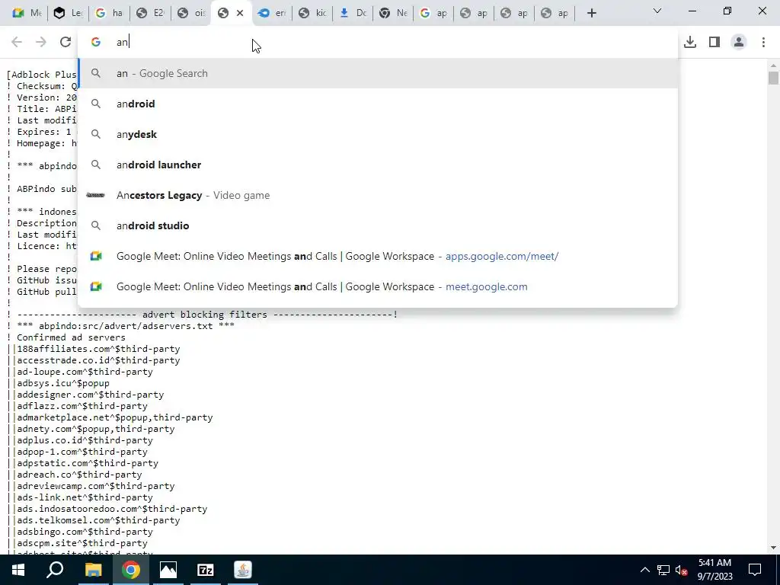The width and height of the screenshot is (780, 585).
Task: Show hidden system tray icons
Action: click(x=644, y=570)
